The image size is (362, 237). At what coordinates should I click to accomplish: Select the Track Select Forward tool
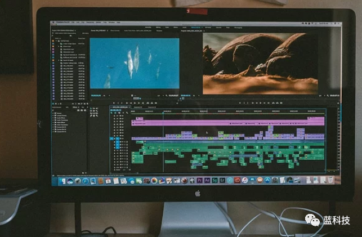[93, 109]
